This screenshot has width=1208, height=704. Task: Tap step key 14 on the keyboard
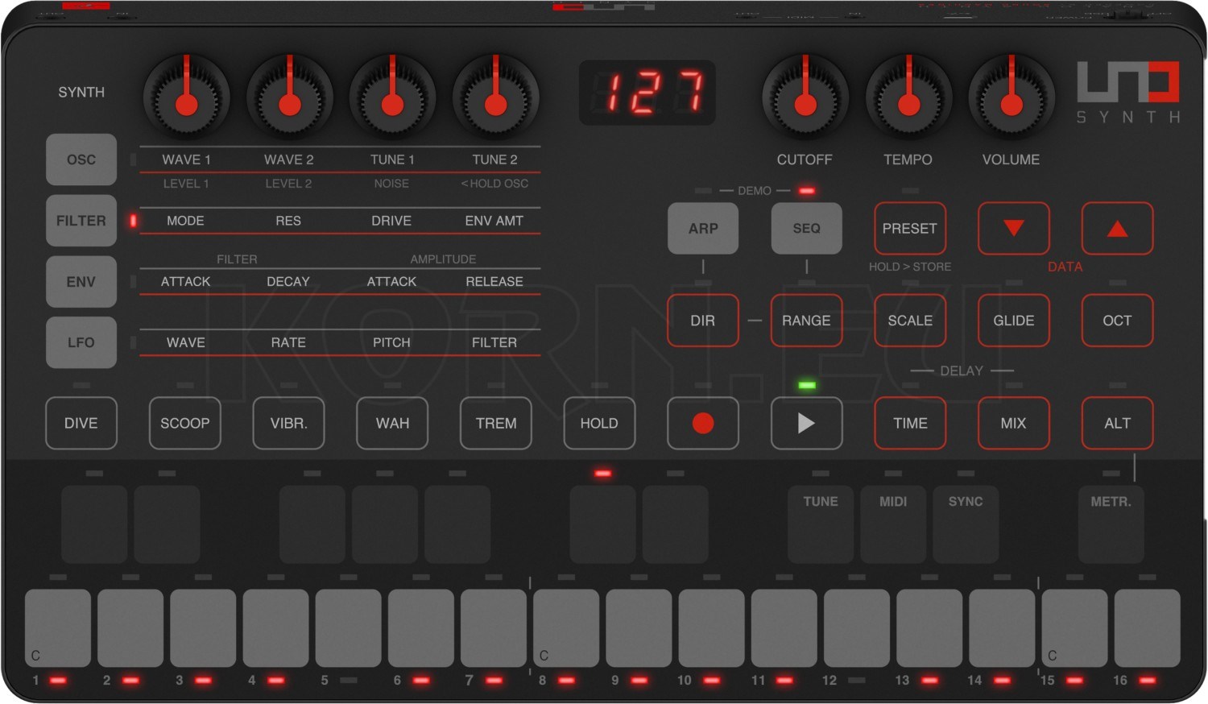pyautogui.click(x=1002, y=628)
